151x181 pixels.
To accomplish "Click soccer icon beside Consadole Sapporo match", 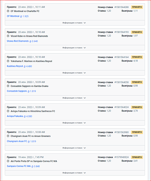I will pyautogui.click(x=8, y=86).
